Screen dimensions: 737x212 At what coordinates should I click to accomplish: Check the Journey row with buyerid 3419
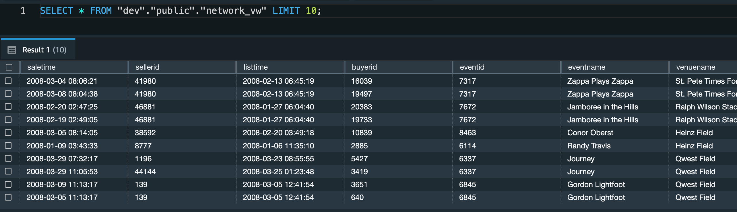point(8,171)
